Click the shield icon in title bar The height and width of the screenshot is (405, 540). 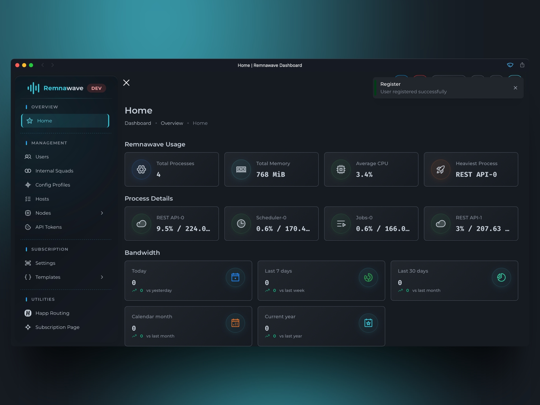coord(510,65)
